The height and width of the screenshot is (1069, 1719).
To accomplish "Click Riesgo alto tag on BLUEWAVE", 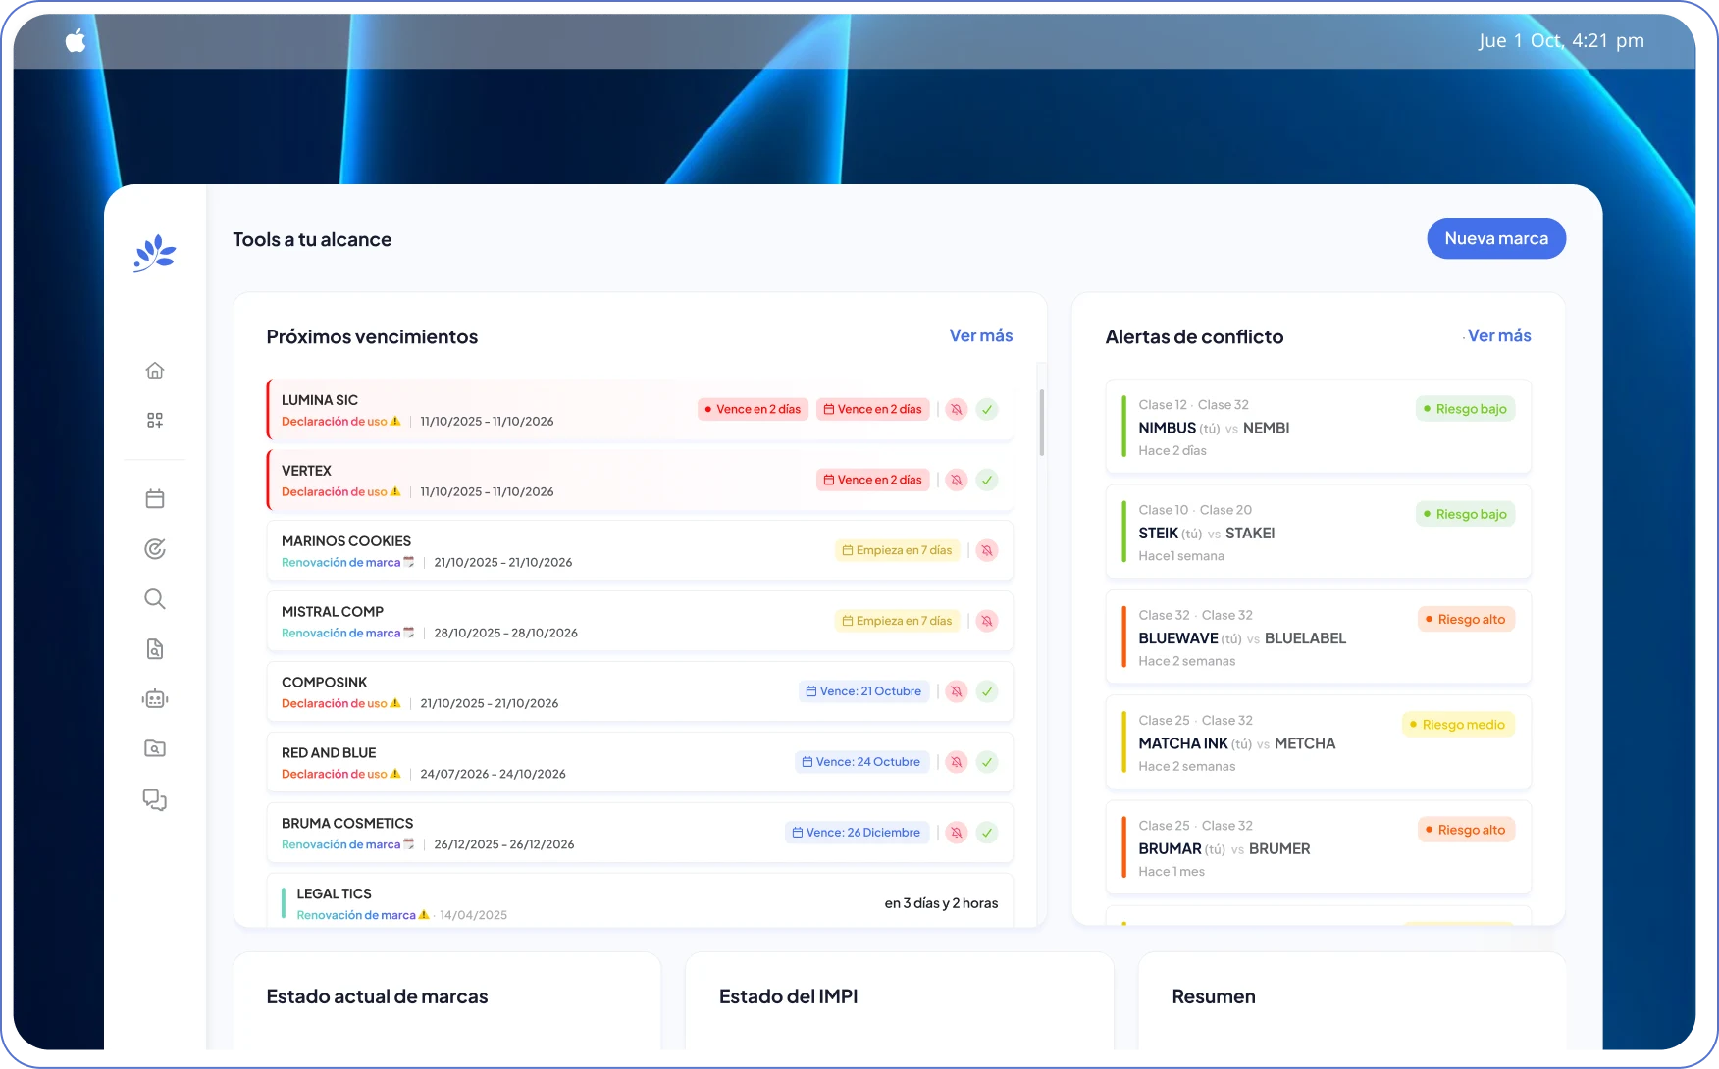I will click(x=1466, y=619).
